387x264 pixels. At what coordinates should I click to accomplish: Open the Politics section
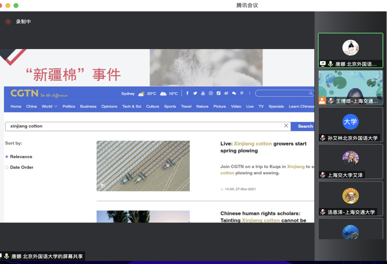click(69, 107)
